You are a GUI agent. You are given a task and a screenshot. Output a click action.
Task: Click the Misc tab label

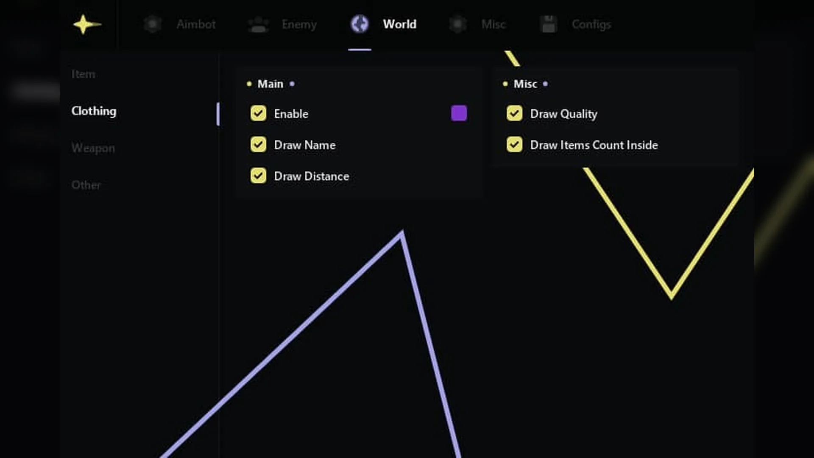[x=493, y=25]
